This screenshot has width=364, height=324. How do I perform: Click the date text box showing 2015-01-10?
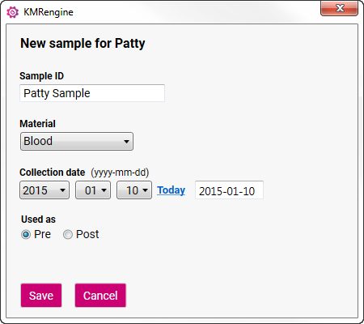229,190
